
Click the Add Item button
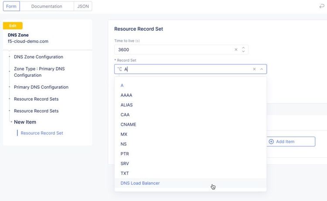(x=290, y=142)
